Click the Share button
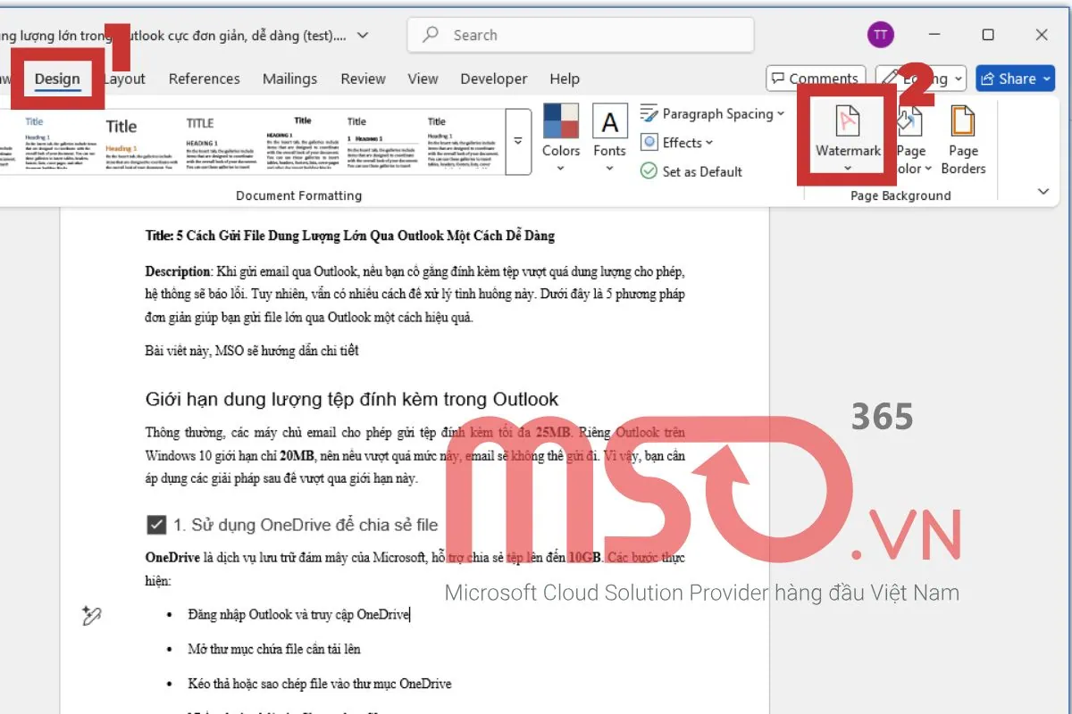 pyautogui.click(x=1015, y=78)
